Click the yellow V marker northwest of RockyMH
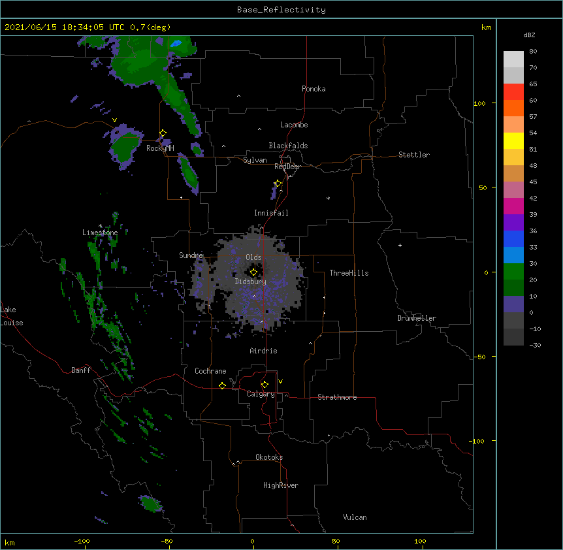Image resolution: width=563 pixels, height=550 pixels. point(114,120)
